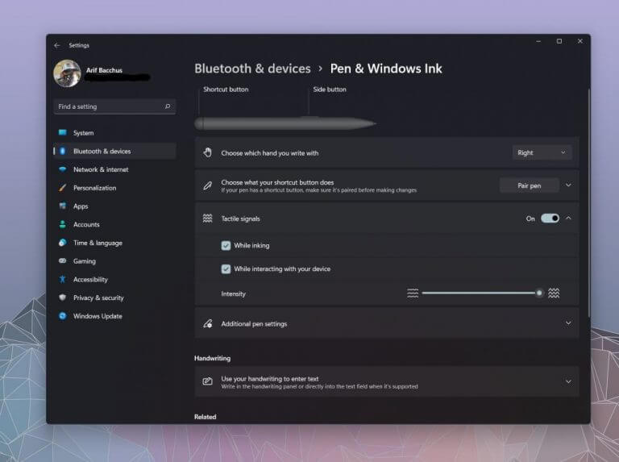Click the Intensity slider handle
Viewport: 619px width, 462px height.
[x=539, y=293]
